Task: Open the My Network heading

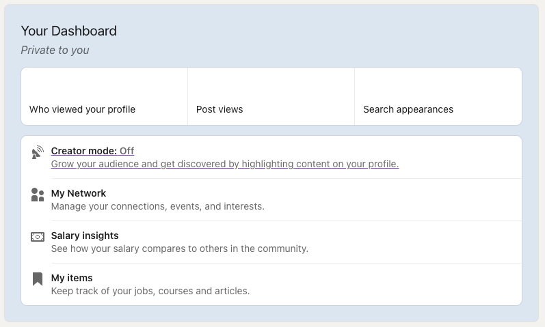Action: coord(79,193)
